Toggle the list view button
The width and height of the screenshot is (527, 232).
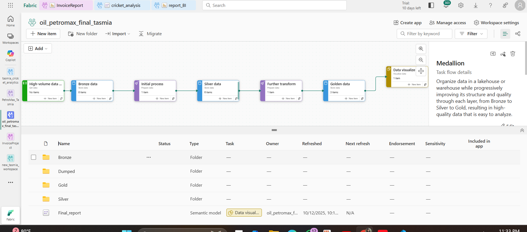coord(505,34)
